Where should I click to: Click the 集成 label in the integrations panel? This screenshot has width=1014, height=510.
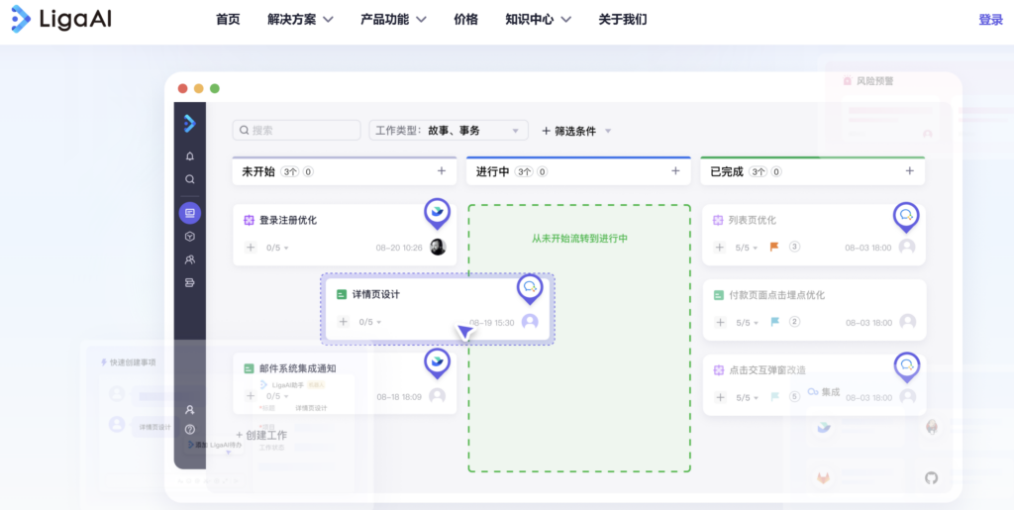point(831,392)
